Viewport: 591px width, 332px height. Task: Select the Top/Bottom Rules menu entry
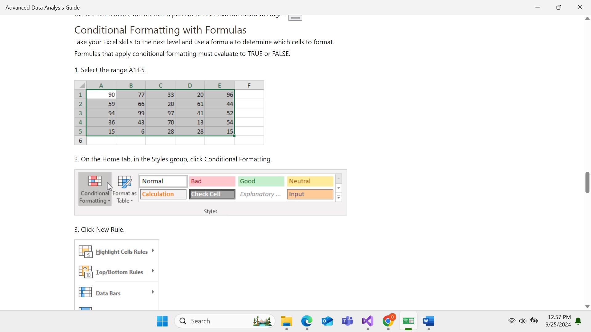[119, 272]
